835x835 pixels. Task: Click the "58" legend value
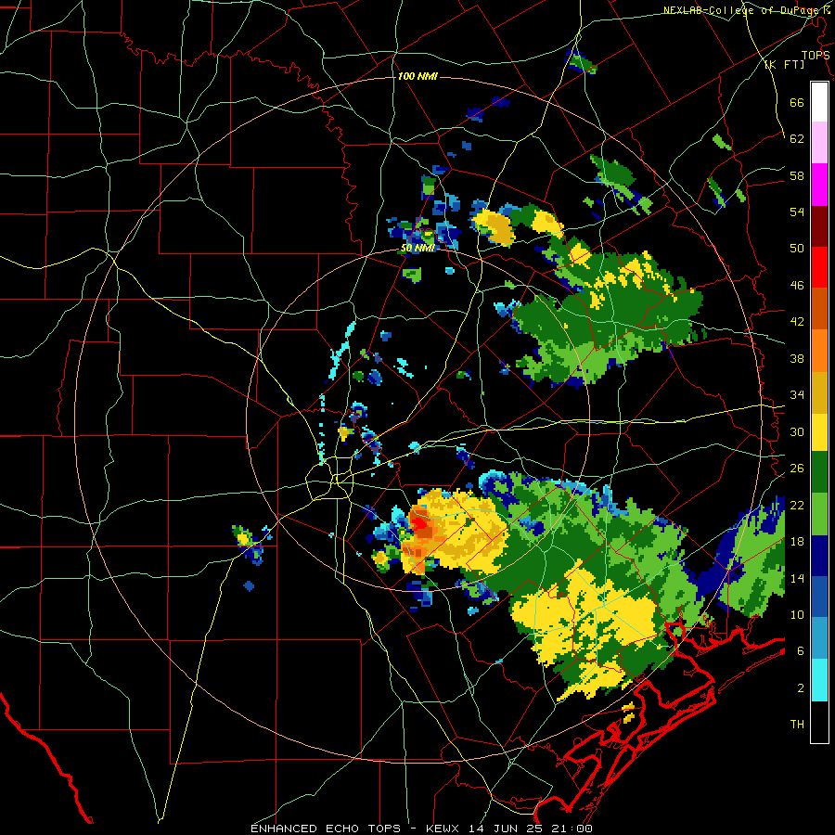pos(797,175)
